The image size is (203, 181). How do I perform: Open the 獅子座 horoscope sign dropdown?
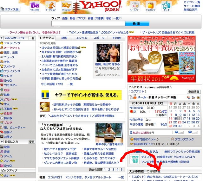pos(155,124)
